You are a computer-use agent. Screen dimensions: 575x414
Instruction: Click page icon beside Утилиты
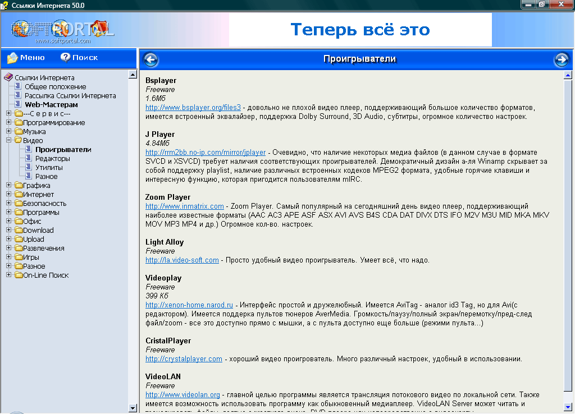(28, 167)
